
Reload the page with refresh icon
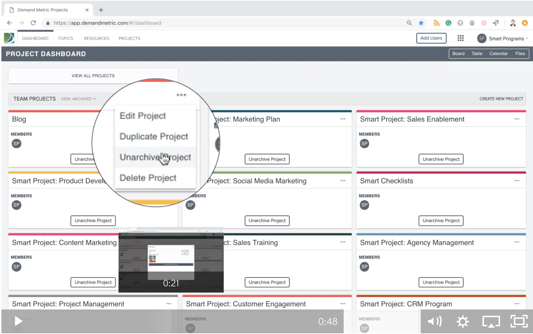click(x=33, y=23)
